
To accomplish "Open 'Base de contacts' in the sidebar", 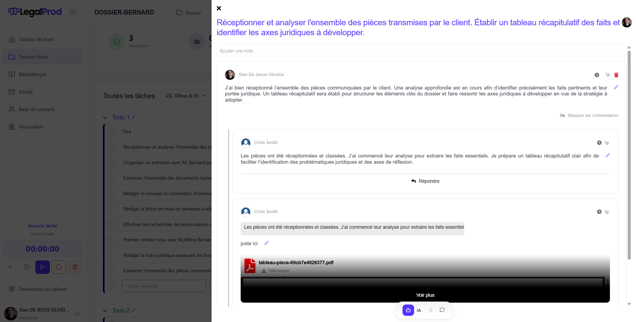I will [37, 109].
